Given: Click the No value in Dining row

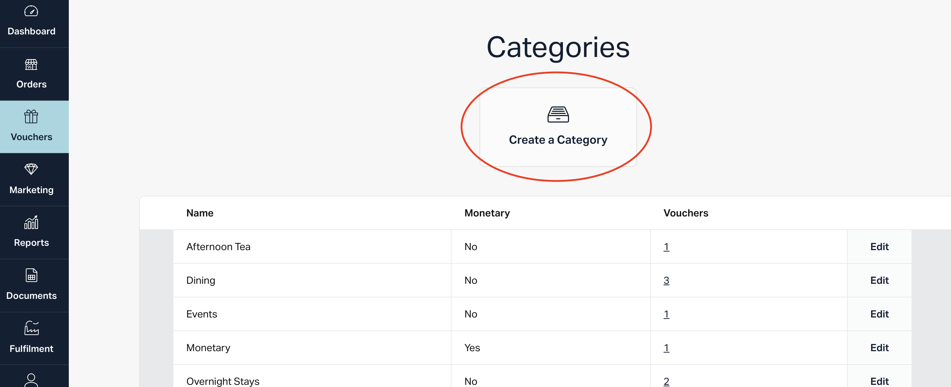Looking at the screenshot, I should click(x=471, y=280).
